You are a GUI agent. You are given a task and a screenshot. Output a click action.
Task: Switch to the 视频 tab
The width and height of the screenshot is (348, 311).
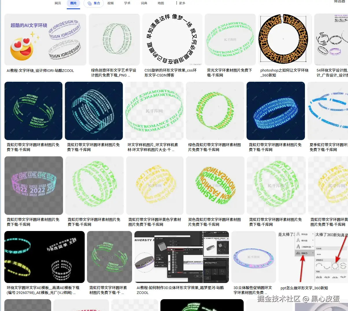[x=110, y=3]
